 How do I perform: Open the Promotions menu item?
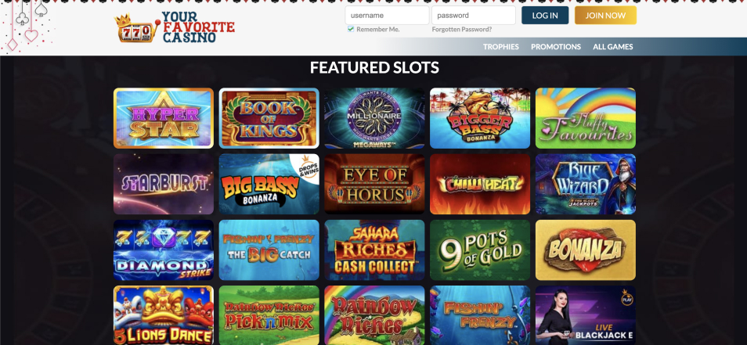pyautogui.click(x=556, y=47)
